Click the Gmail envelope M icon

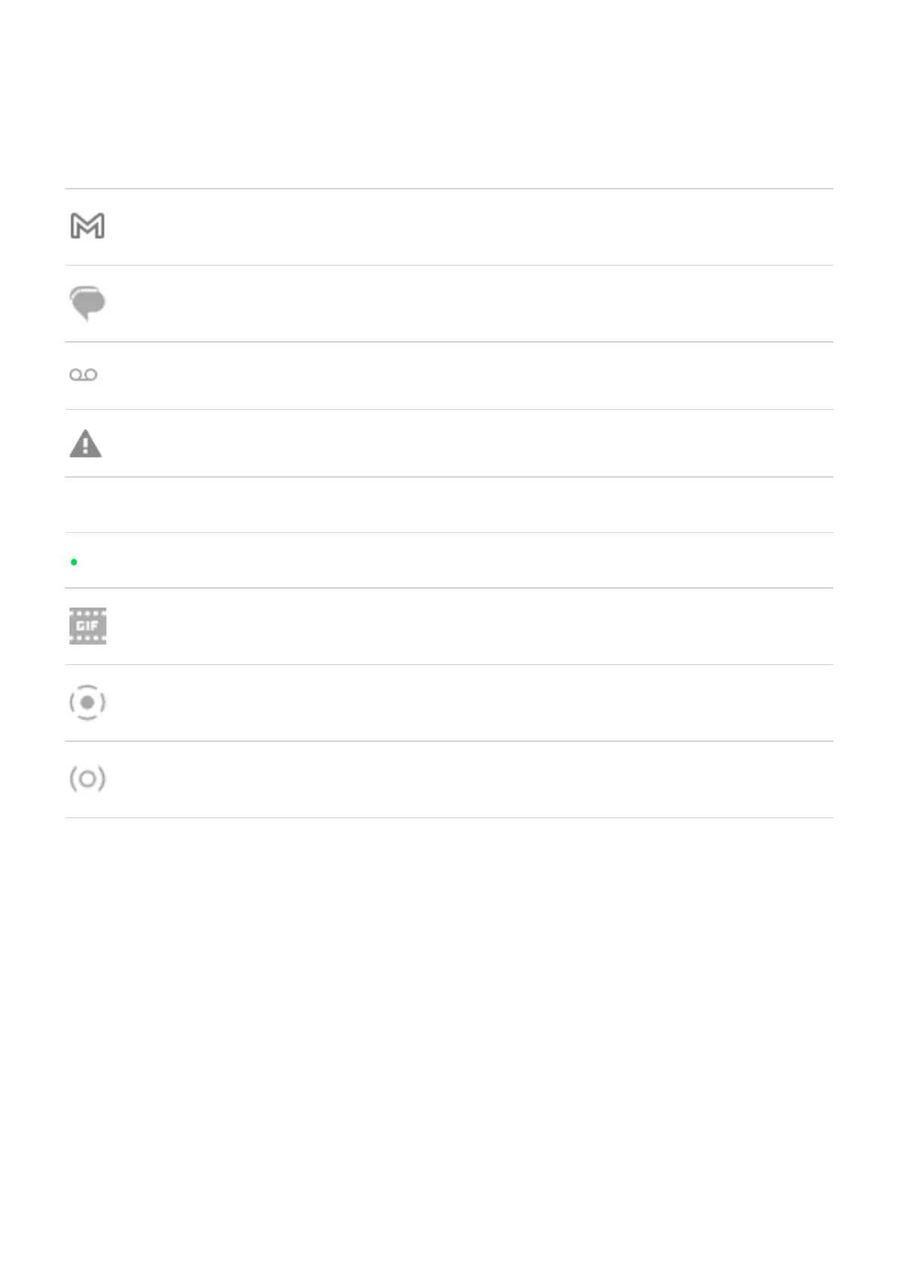[x=88, y=226]
